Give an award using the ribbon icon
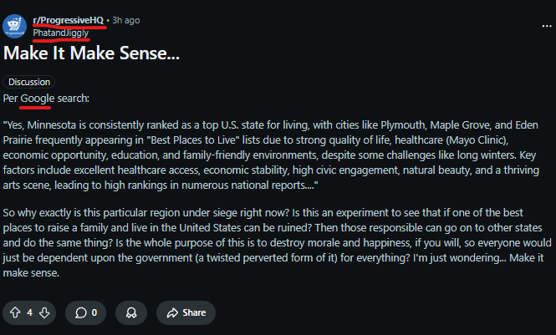The image size is (556, 335). (x=131, y=312)
